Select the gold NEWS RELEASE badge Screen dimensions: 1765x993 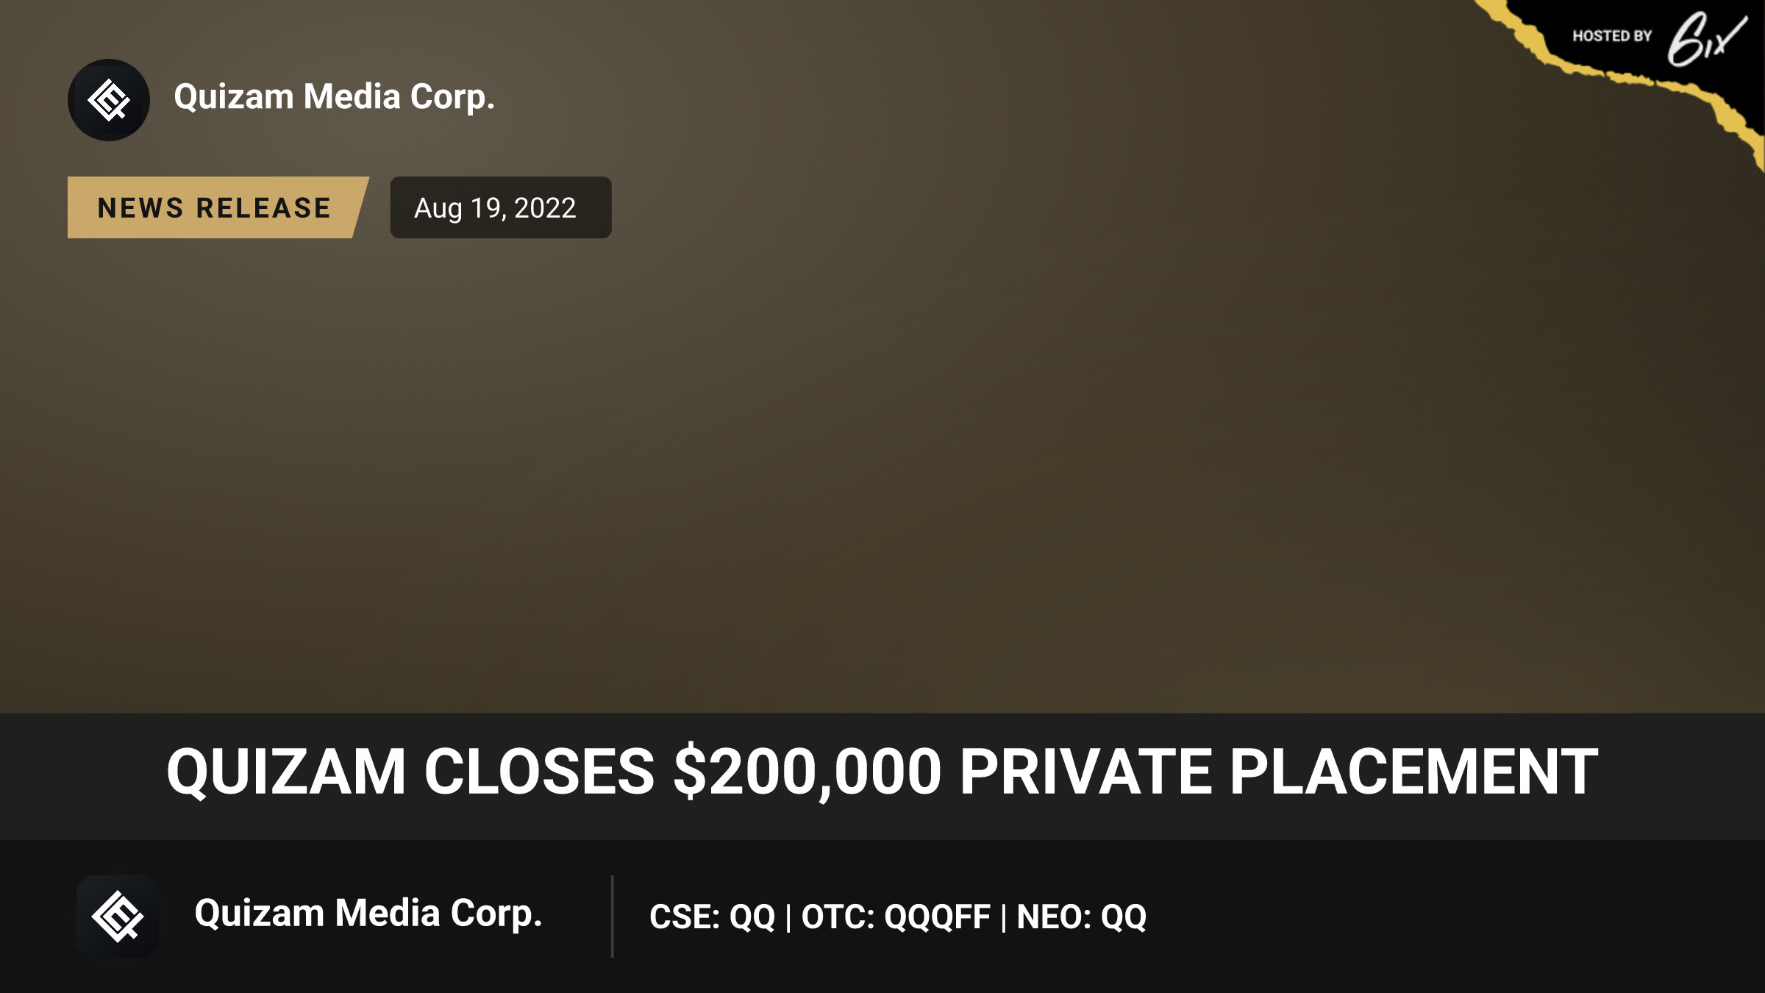pyautogui.click(x=218, y=207)
